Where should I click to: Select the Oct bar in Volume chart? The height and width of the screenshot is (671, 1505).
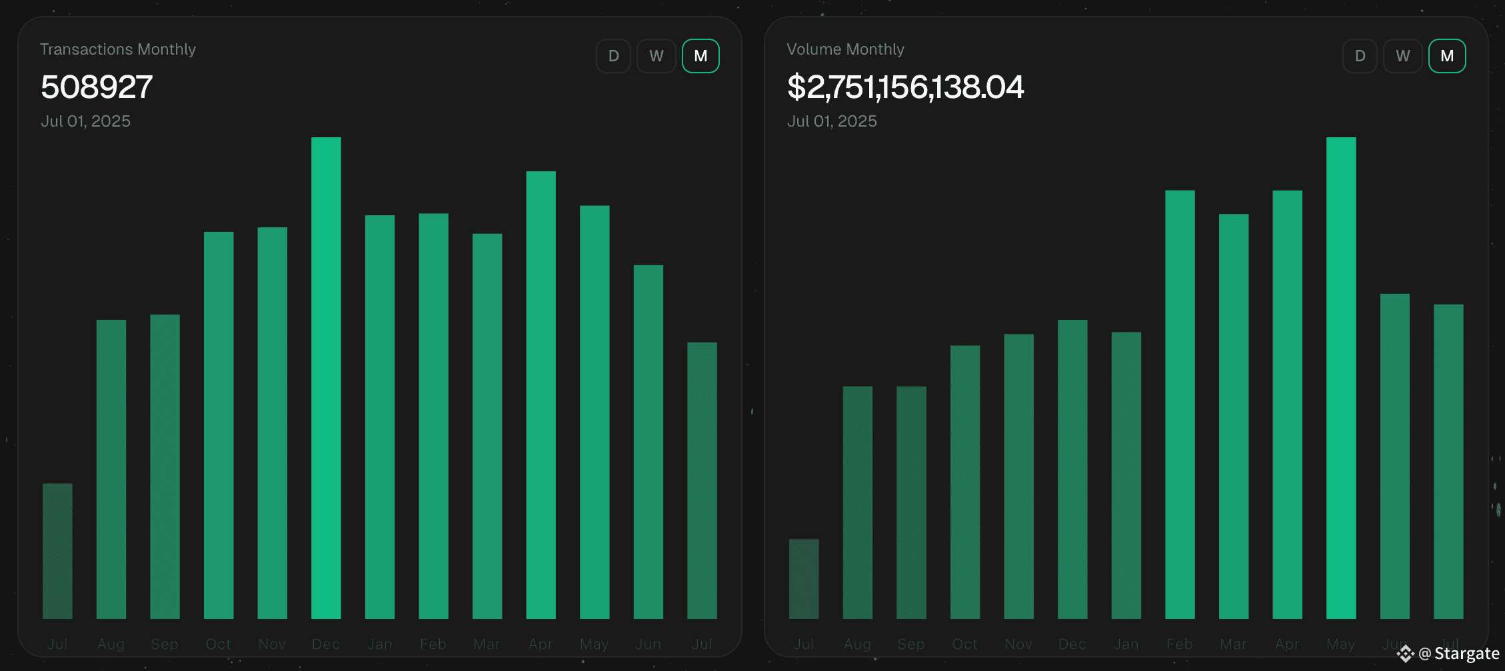965,482
